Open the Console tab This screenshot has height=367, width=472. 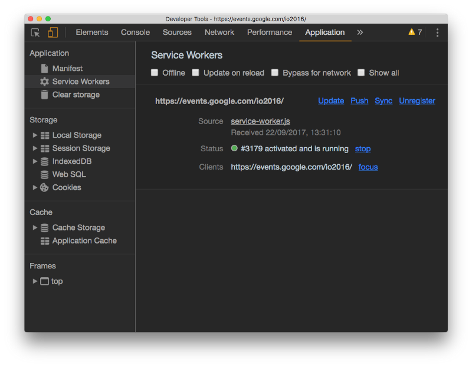[135, 33]
